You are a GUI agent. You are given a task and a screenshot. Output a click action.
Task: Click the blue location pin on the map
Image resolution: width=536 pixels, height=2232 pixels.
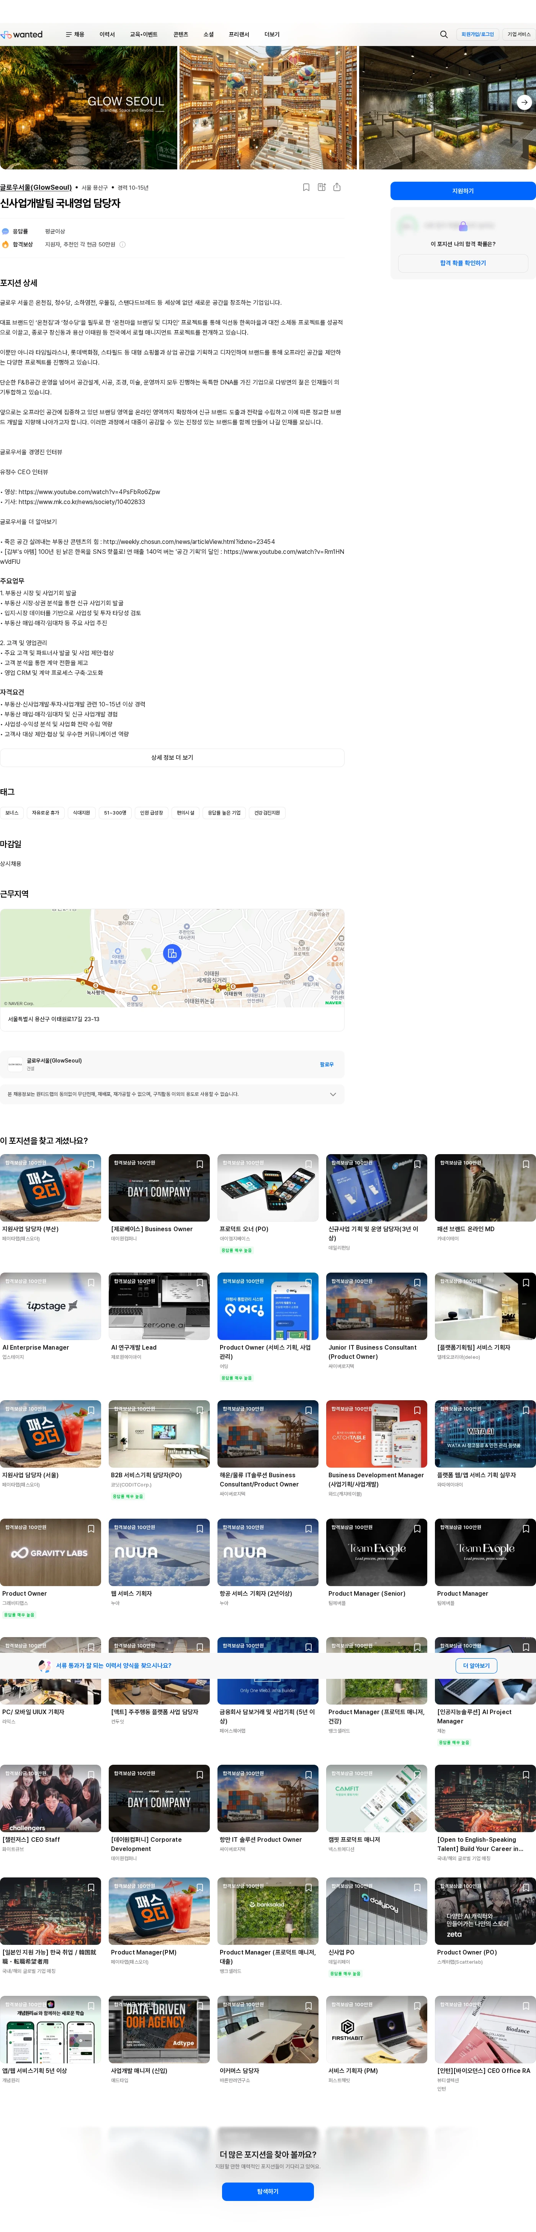tap(172, 954)
